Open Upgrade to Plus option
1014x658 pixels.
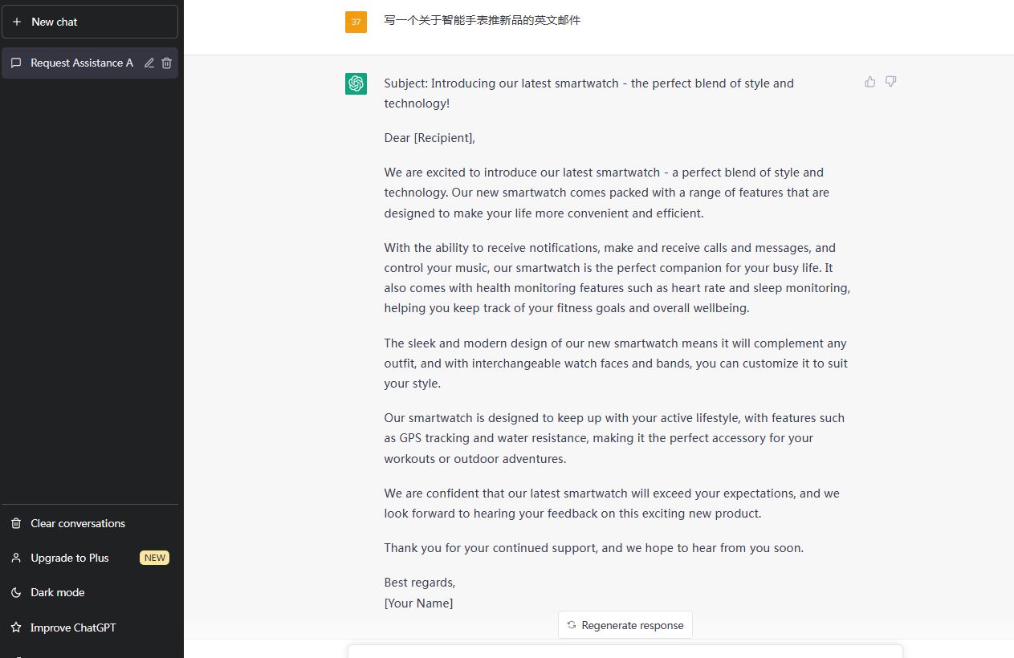tap(69, 558)
